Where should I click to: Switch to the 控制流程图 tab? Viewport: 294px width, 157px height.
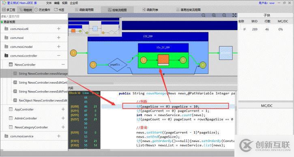[x=117, y=10]
